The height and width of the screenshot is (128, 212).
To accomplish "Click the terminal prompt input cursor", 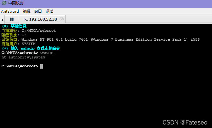I will coord(42,66).
